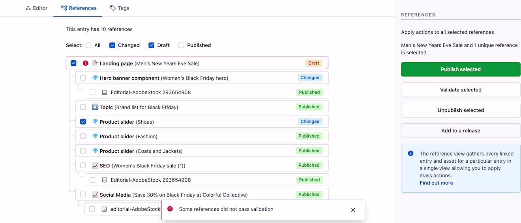Viewport: 521px width, 223px height.
Task: Click the hash icon beside Topic
Action: [95, 107]
